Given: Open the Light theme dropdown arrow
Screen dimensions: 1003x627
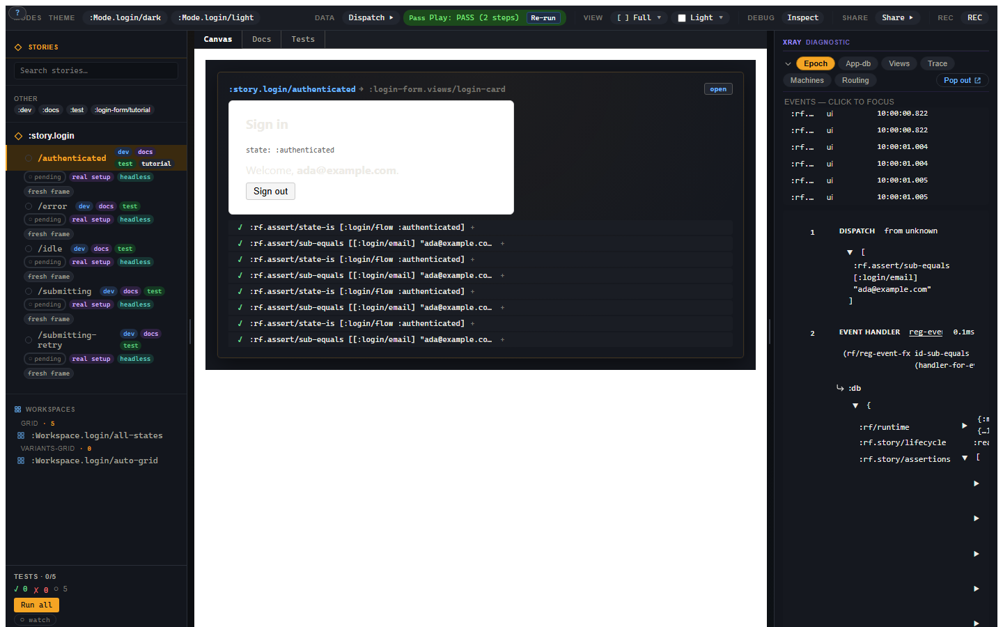Looking at the screenshot, I should click(722, 18).
